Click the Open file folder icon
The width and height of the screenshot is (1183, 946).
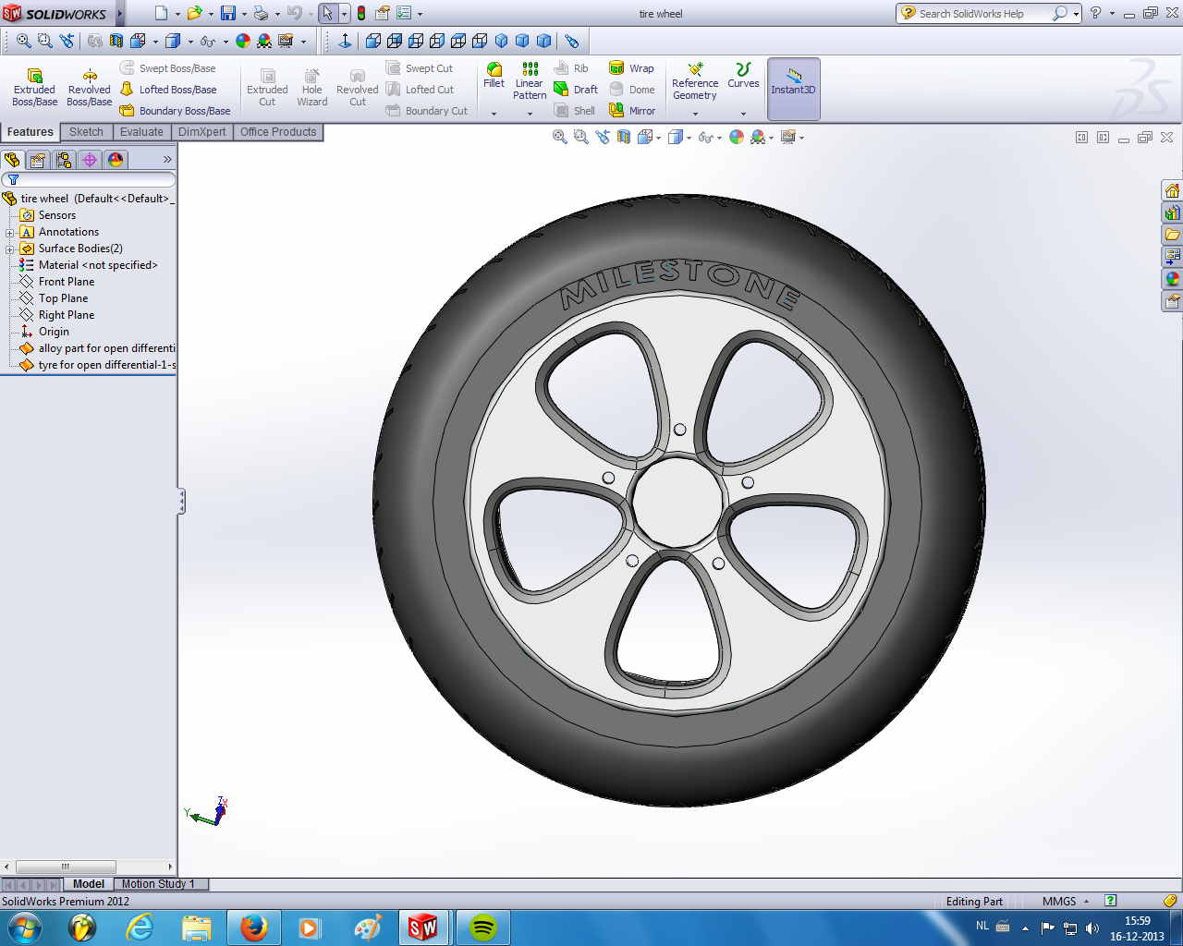coord(194,13)
